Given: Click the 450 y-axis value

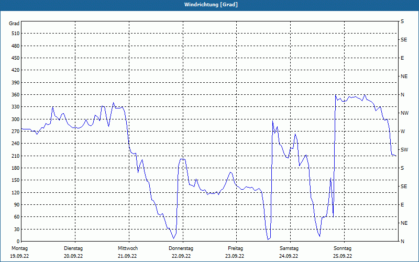Looking at the screenshot, I should pyautogui.click(x=16, y=58).
